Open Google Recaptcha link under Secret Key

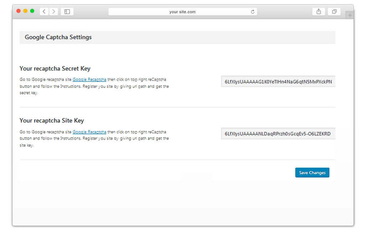pos(89,79)
